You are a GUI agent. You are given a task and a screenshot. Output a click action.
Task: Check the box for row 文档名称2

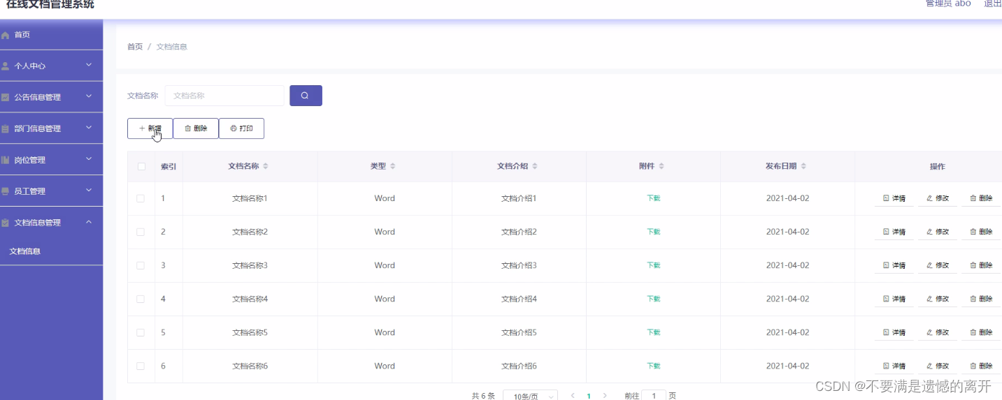[141, 232]
